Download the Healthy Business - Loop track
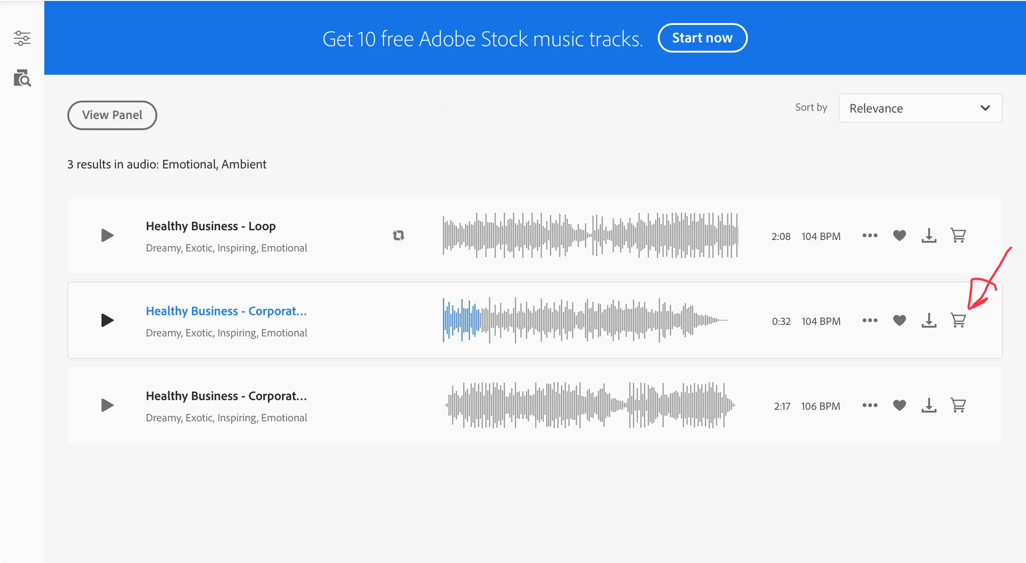The width and height of the screenshot is (1026, 563). (x=929, y=235)
